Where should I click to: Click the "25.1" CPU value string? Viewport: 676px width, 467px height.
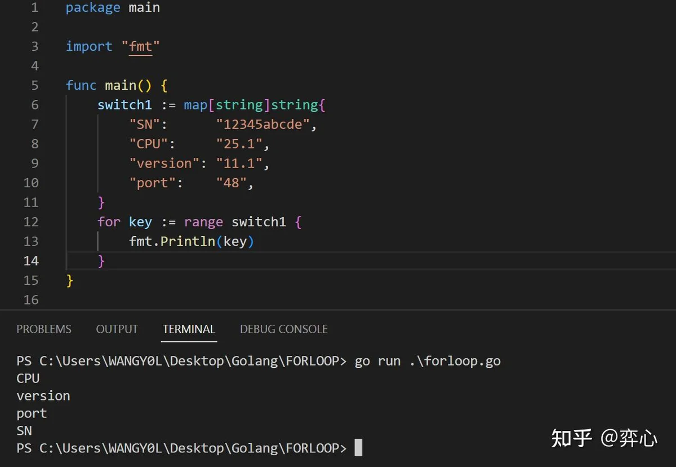239,144
